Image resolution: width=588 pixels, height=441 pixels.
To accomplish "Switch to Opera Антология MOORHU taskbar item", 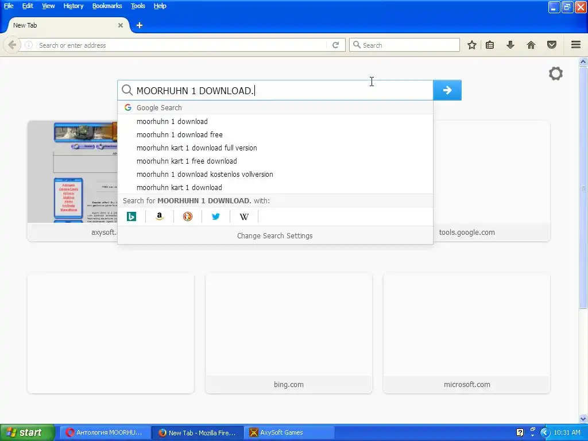I will click(x=105, y=432).
